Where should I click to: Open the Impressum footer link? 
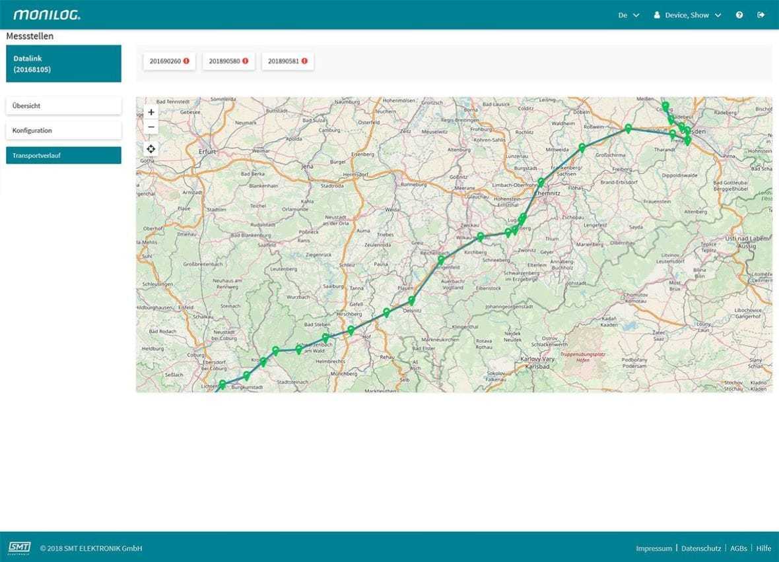tap(654, 548)
